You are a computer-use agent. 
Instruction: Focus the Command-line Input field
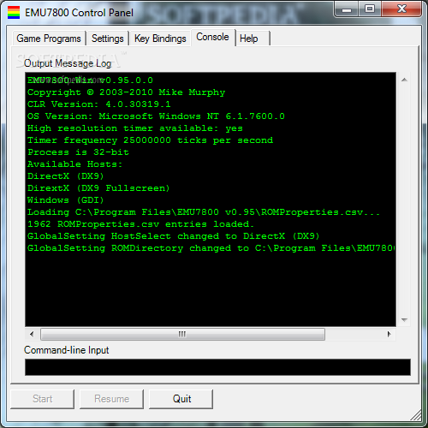[x=217, y=367]
